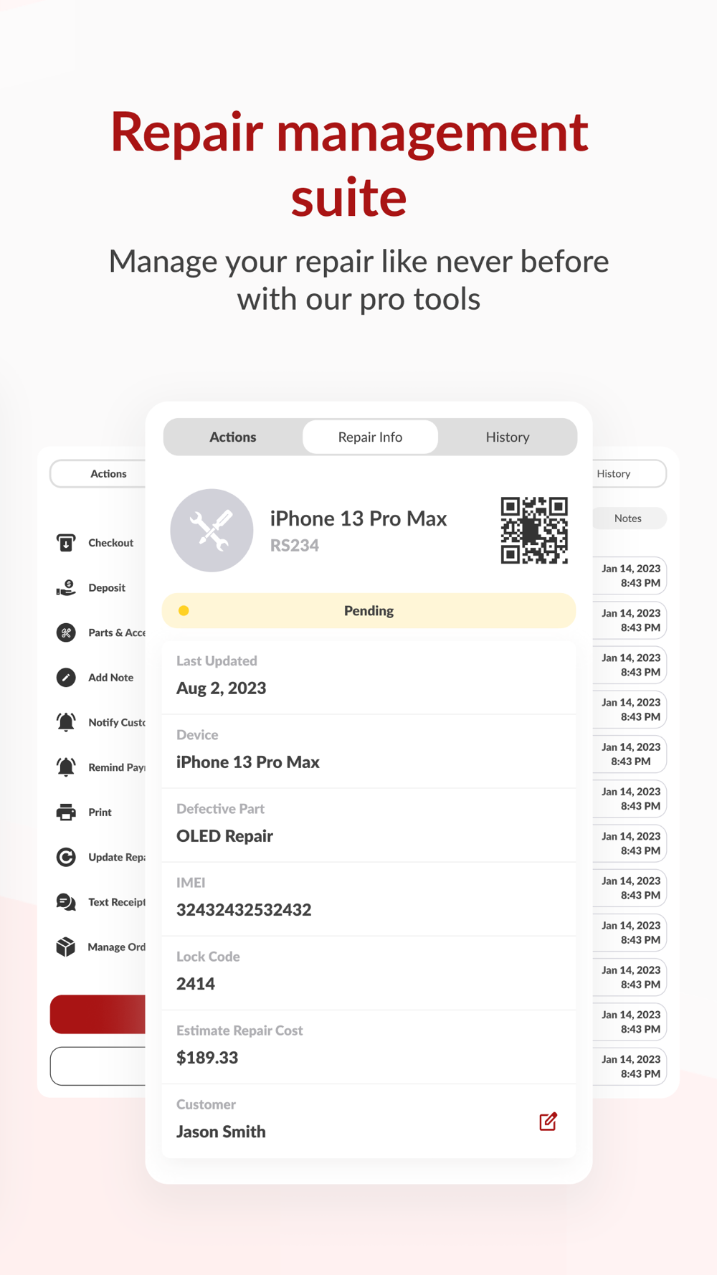Open the last Jan 14, 2023 history entry
Image resolution: width=717 pixels, height=1275 pixels.
pos(630,1066)
